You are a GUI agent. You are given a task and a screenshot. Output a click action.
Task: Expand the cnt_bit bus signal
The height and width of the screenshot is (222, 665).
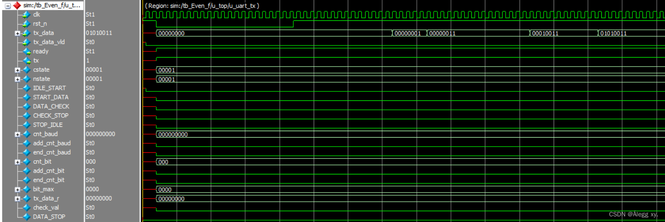17,162
